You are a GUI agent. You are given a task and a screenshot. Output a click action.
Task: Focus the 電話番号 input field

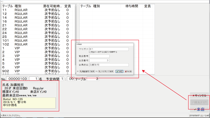tap(99, 56)
